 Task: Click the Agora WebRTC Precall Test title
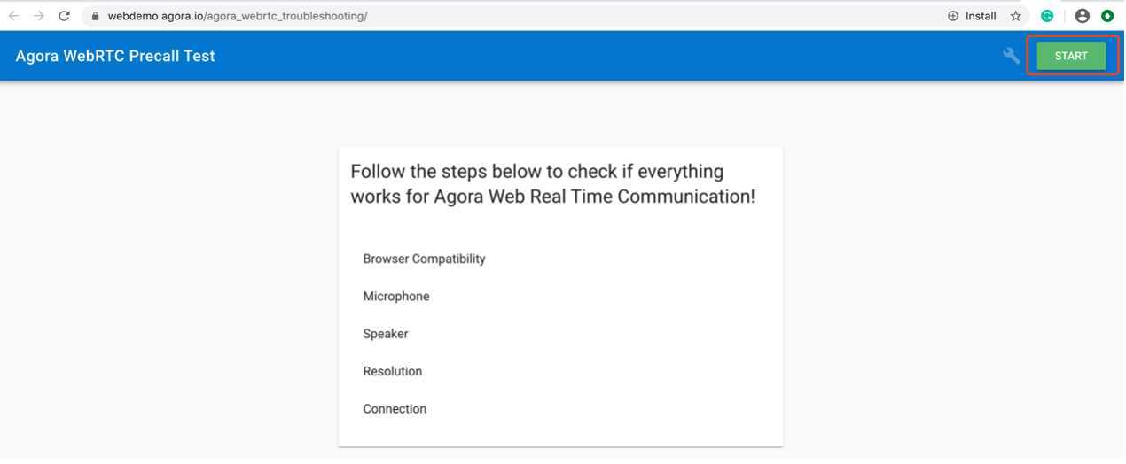pos(115,56)
